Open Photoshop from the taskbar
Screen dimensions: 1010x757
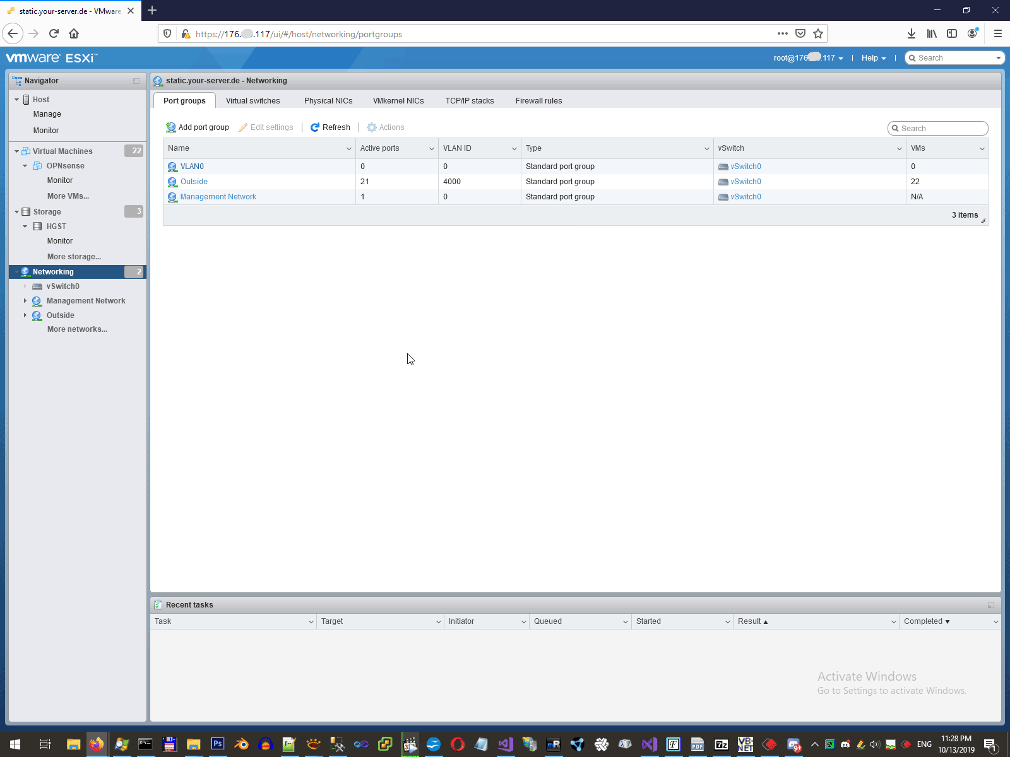[218, 744]
